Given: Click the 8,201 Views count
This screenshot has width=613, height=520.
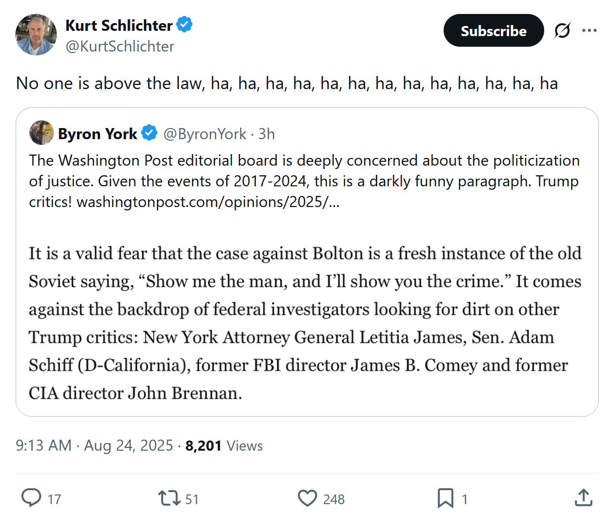Looking at the screenshot, I should 224,446.
